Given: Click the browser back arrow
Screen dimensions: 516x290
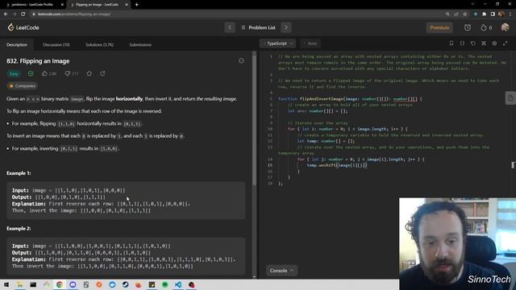Looking at the screenshot, I should (6, 14).
